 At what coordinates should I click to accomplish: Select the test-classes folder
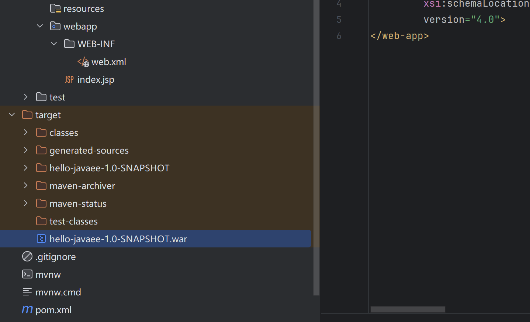coord(73,221)
